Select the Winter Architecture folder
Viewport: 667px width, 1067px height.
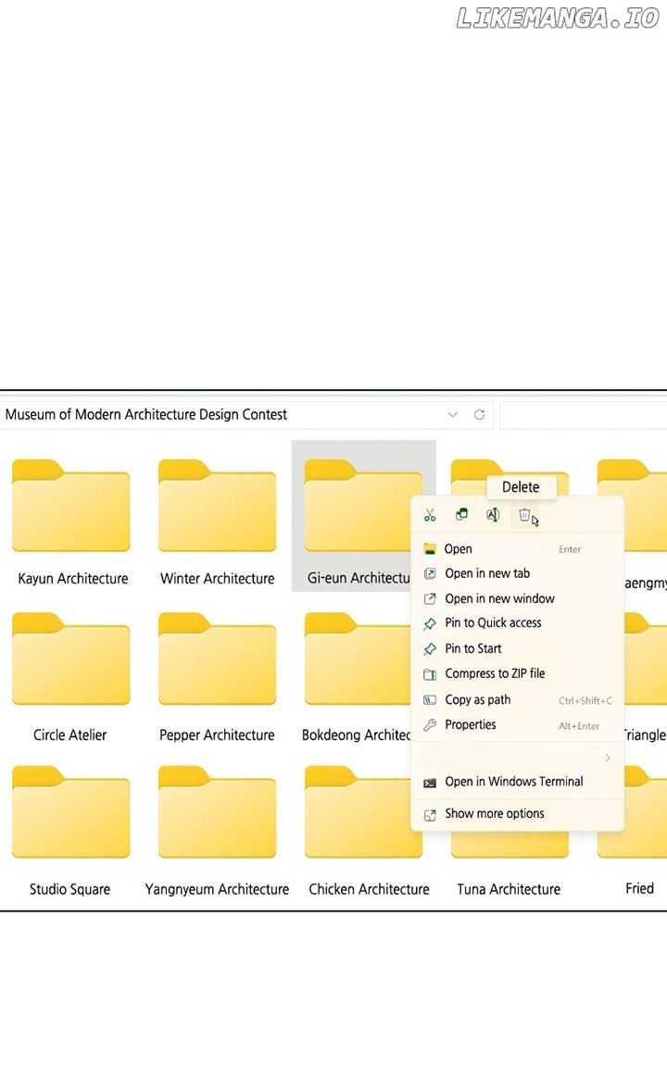[x=217, y=508]
